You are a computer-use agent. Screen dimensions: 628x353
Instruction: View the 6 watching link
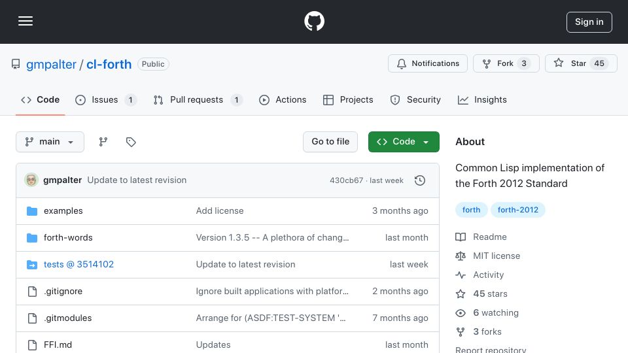tap(487, 312)
